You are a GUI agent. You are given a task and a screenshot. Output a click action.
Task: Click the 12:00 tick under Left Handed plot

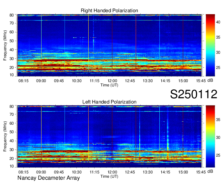[x=112, y=172]
